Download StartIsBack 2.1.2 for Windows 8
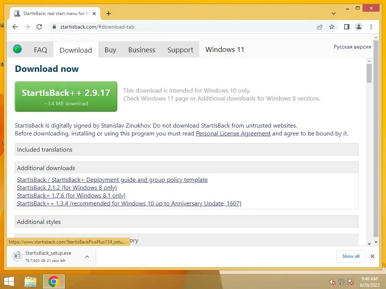386x289 pixels. click(x=67, y=187)
